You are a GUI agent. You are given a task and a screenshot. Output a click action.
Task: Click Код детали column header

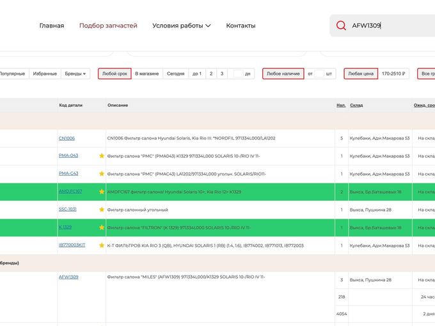pyautogui.click(x=71, y=105)
